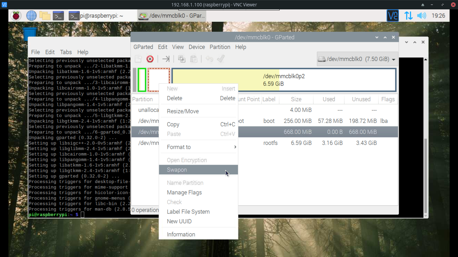The height and width of the screenshot is (257, 458).
Task: Choose Information in the context menu
Action: 198,234
